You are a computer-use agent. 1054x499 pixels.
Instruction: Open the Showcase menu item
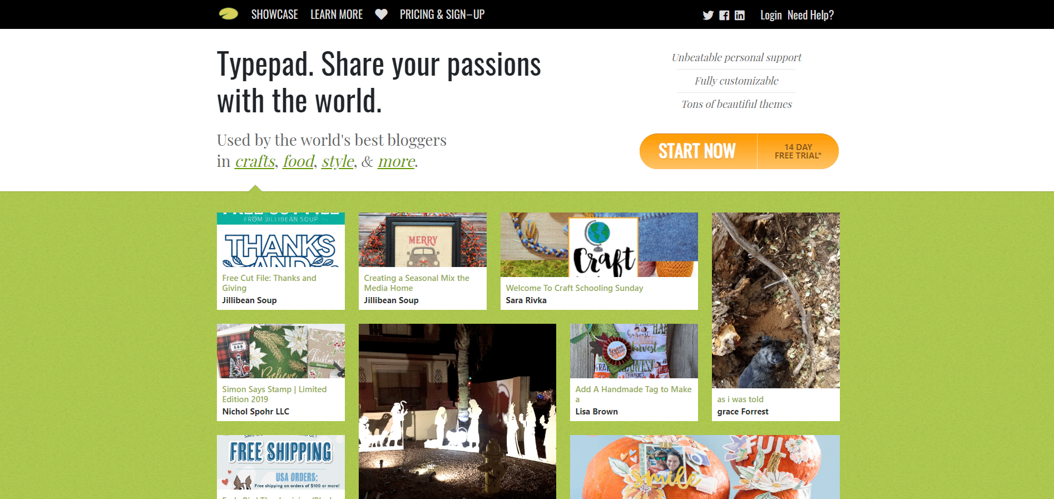(275, 14)
